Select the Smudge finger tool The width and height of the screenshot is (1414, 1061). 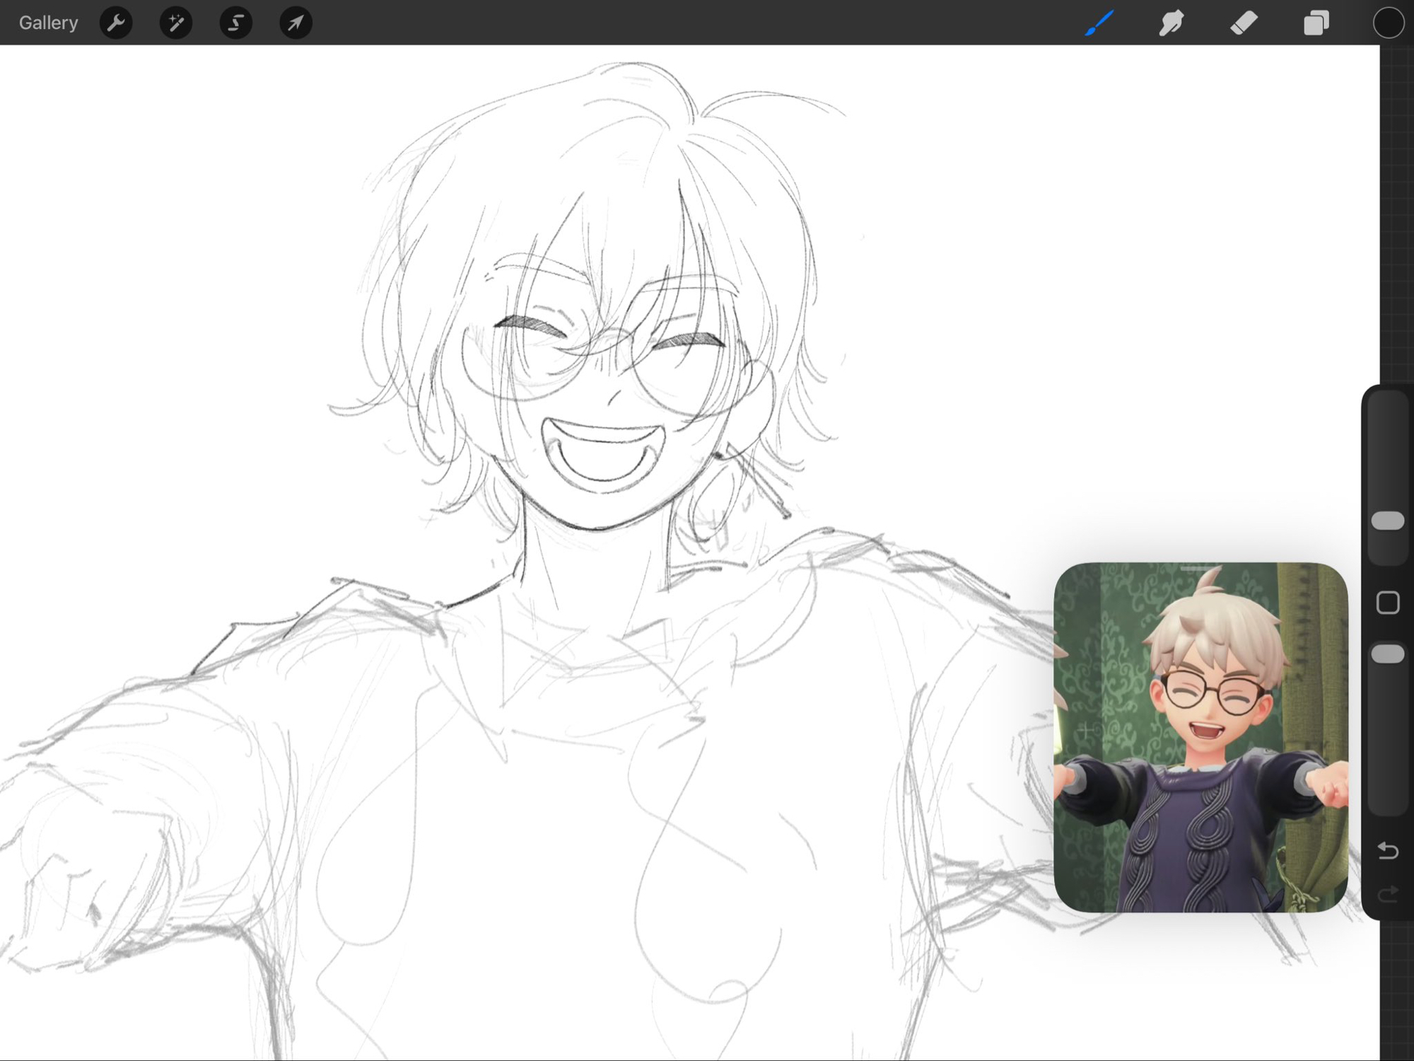(x=1171, y=23)
